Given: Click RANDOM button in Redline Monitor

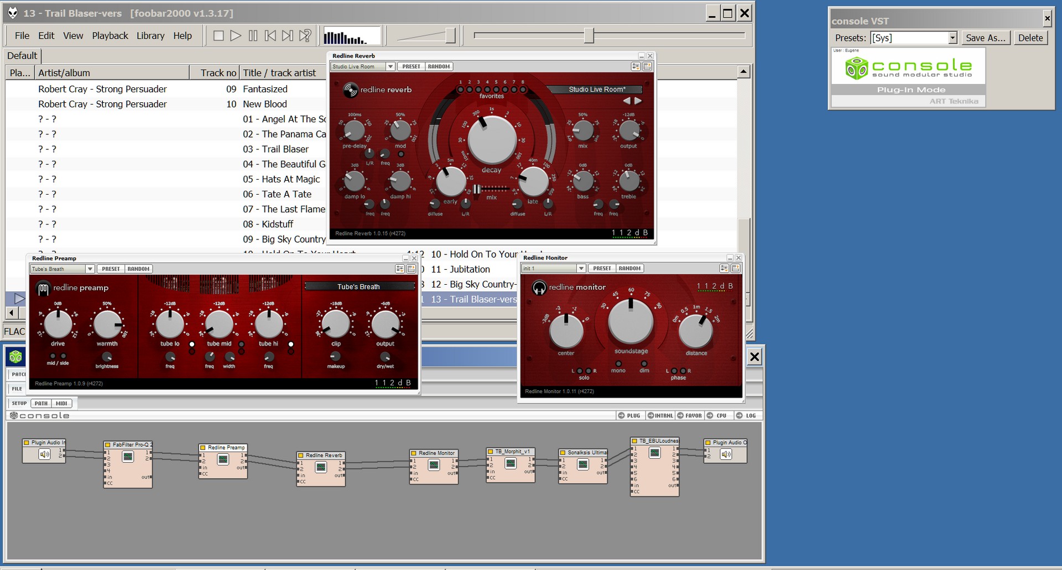Looking at the screenshot, I should [x=630, y=269].
